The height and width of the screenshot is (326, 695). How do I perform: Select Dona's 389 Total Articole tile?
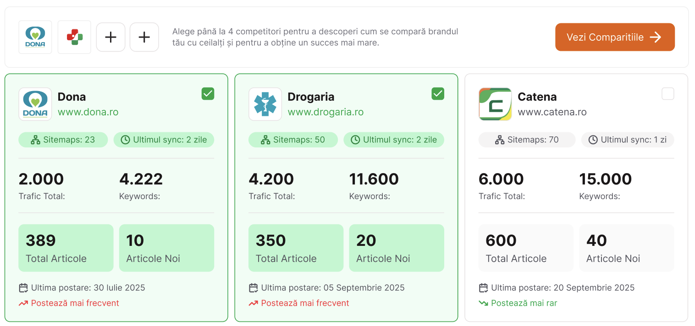coord(66,248)
